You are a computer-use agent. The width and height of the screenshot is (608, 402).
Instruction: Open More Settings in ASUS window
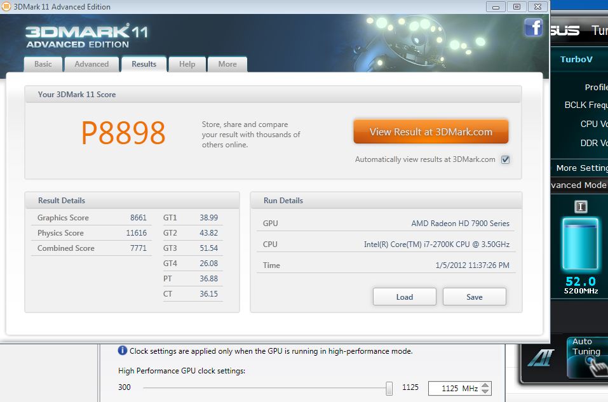coord(581,168)
